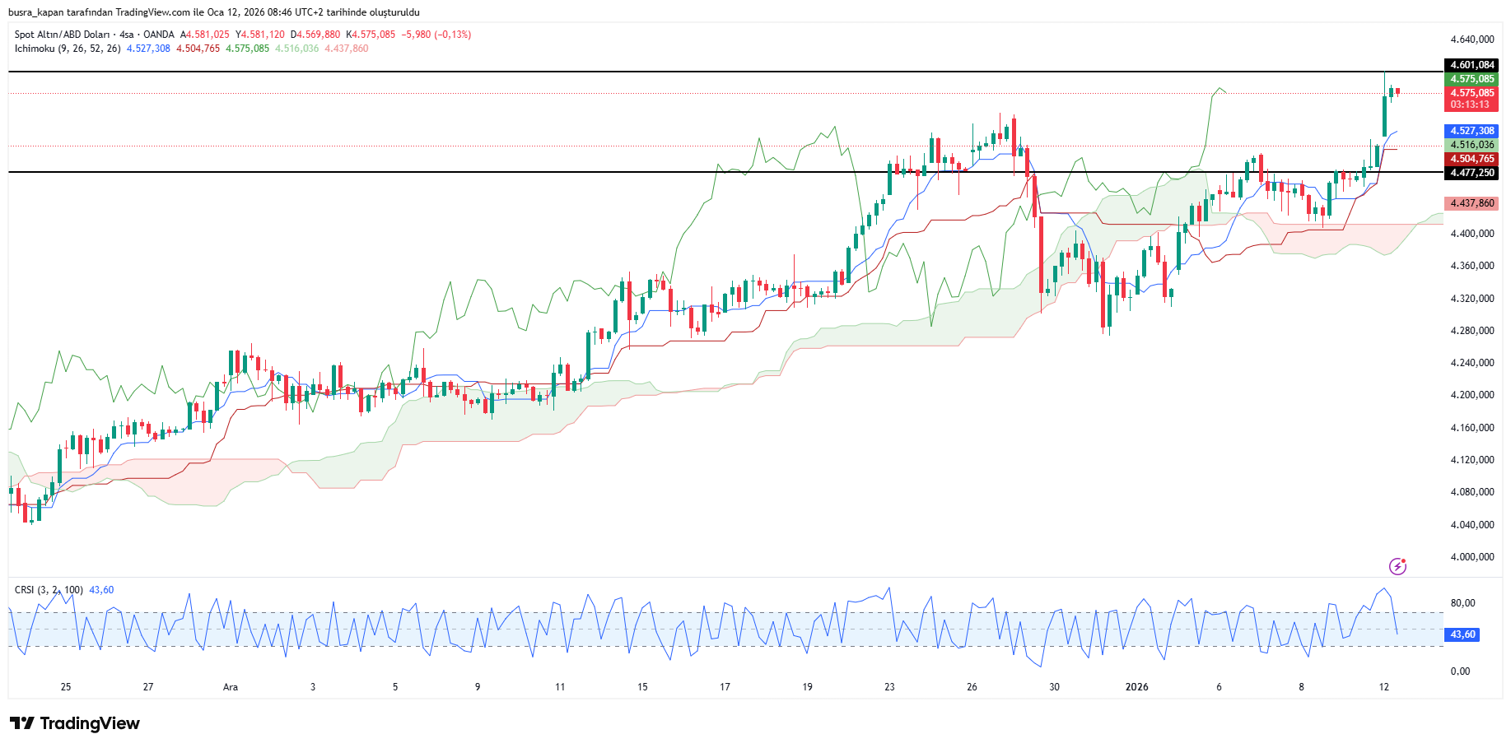This screenshot has width=1511, height=748.
Task: Select the black 4.601,084 price axis label
Action: coord(1471,65)
